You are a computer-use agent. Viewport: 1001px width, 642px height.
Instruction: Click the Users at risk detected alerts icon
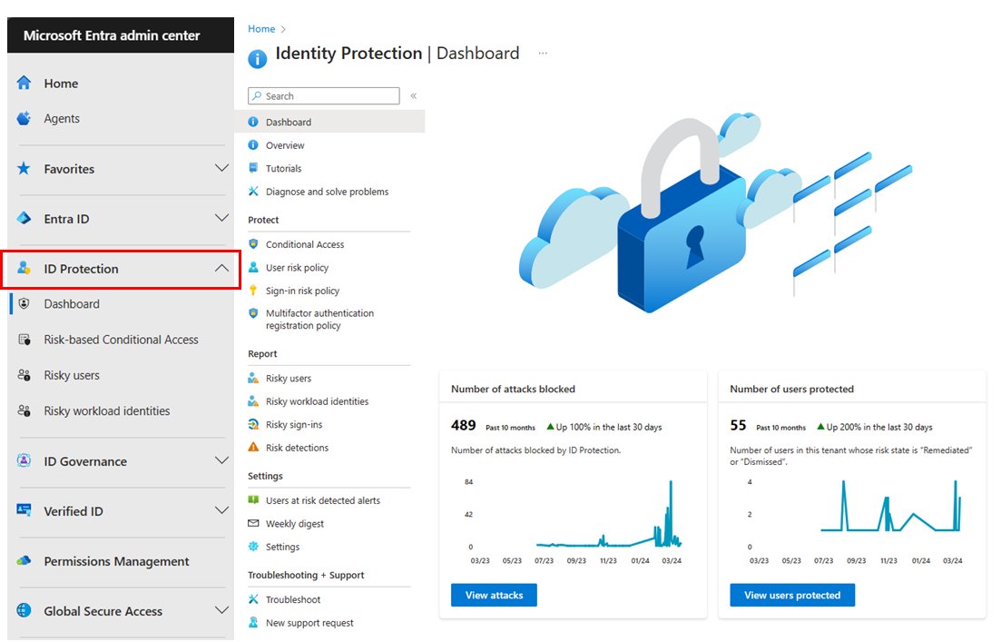click(x=253, y=499)
